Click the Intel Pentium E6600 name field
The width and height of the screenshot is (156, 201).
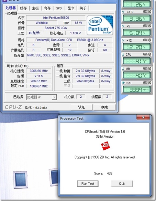tap(56, 18)
